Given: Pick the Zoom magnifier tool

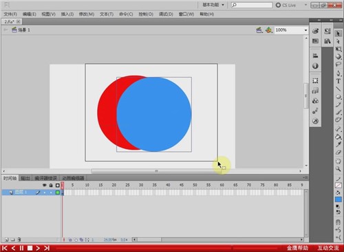Looking at the screenshot, I should point(338,169).
